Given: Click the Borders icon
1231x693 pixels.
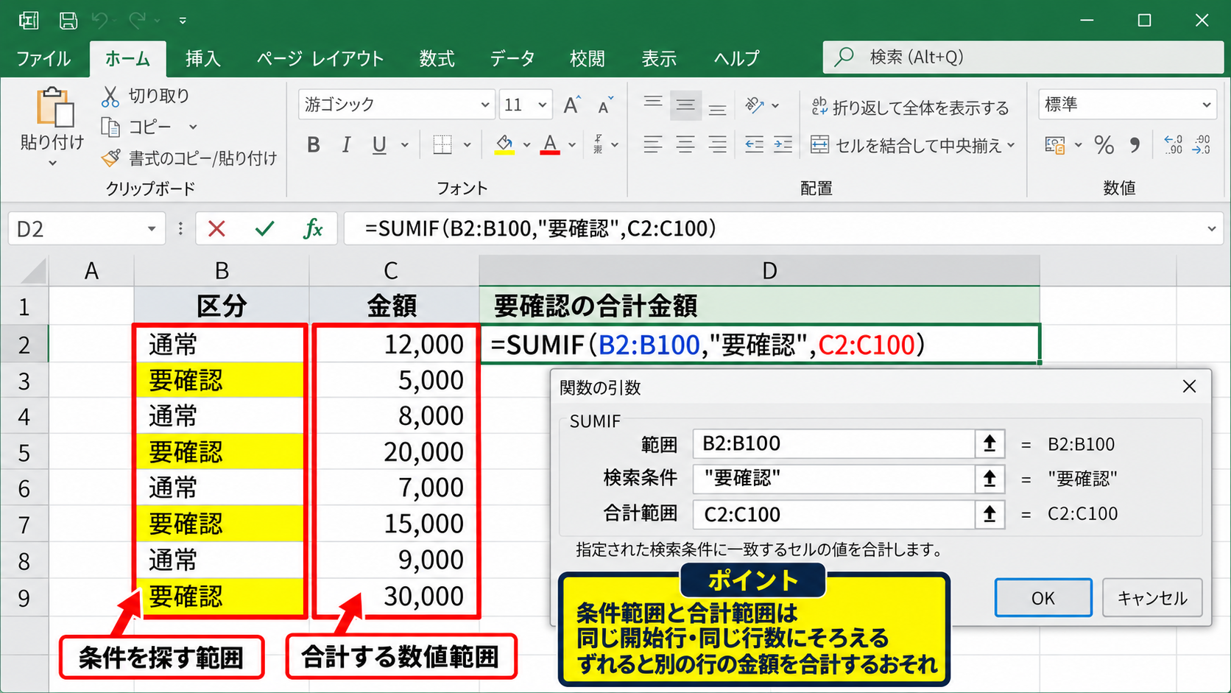Looking at the screenshot, I should tap(442, 145).
